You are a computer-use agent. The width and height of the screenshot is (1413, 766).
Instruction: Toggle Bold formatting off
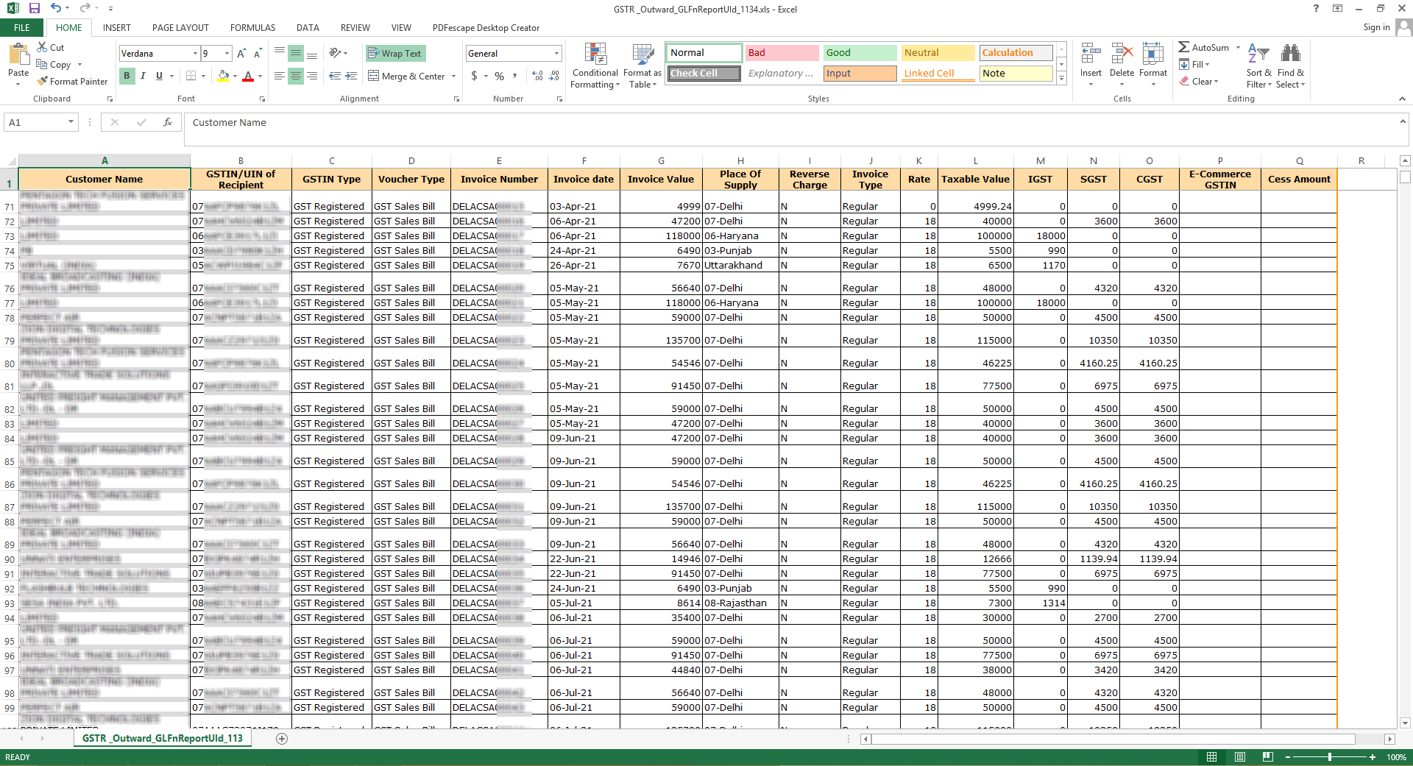pyautogui.click(x=127, y=76)
